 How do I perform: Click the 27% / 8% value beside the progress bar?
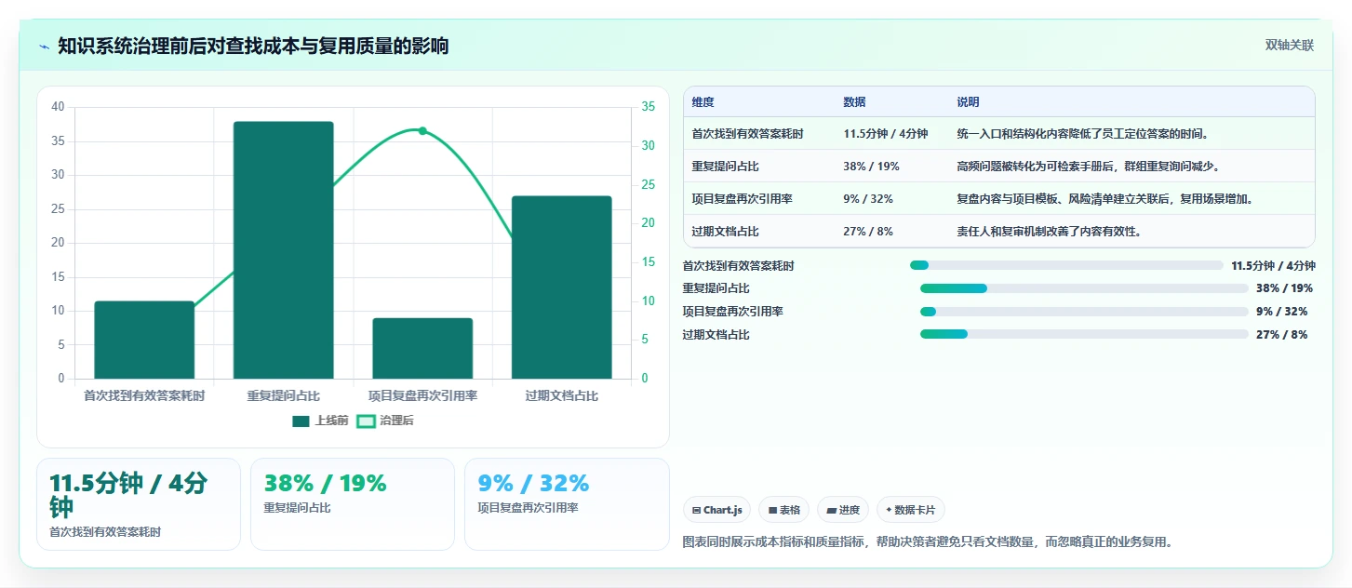(x=1281, y=334)
